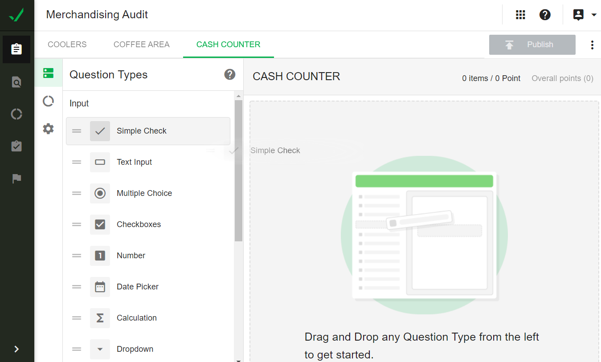This screenshot has width=601, height=362.
Task: Click the help icon in top header
Action: coord(545,15)
